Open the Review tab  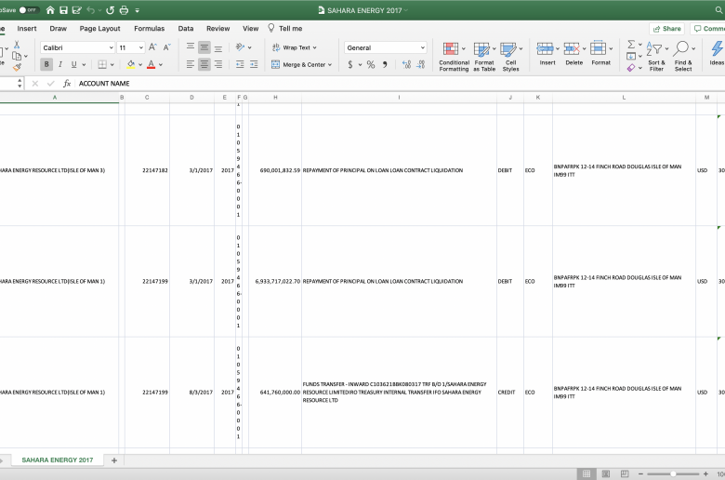[218, 28]
